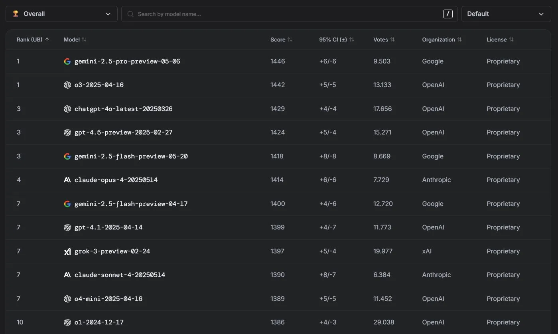Select votes value 6.384
The width and height of the screenshot is (558, 334).
tap(382, 275)
